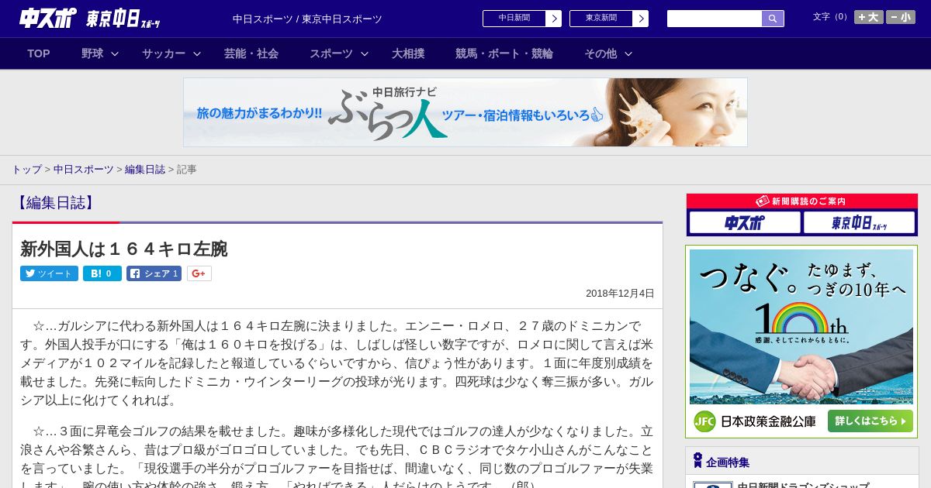This screenshot has height=488, width=931.
Task: Click the date 2018年12月4日
Action: [620, 294]
